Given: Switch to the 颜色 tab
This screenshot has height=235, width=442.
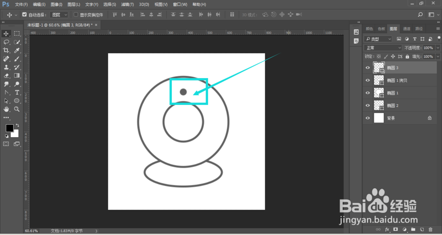Looking at the screenshot, I should tap(369, 29).
